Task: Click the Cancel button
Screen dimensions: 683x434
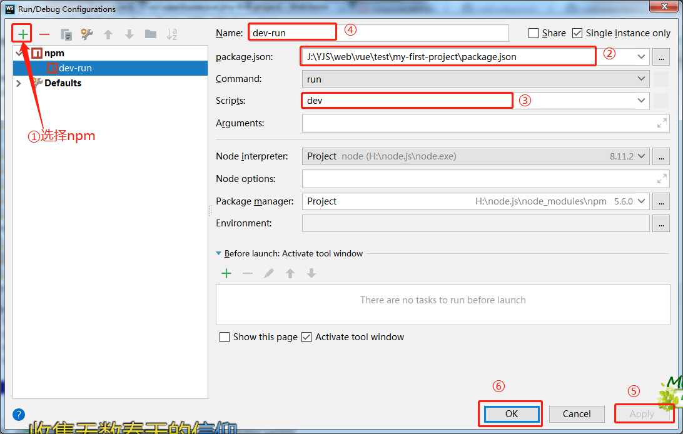Action: click(x=576, y=414)
